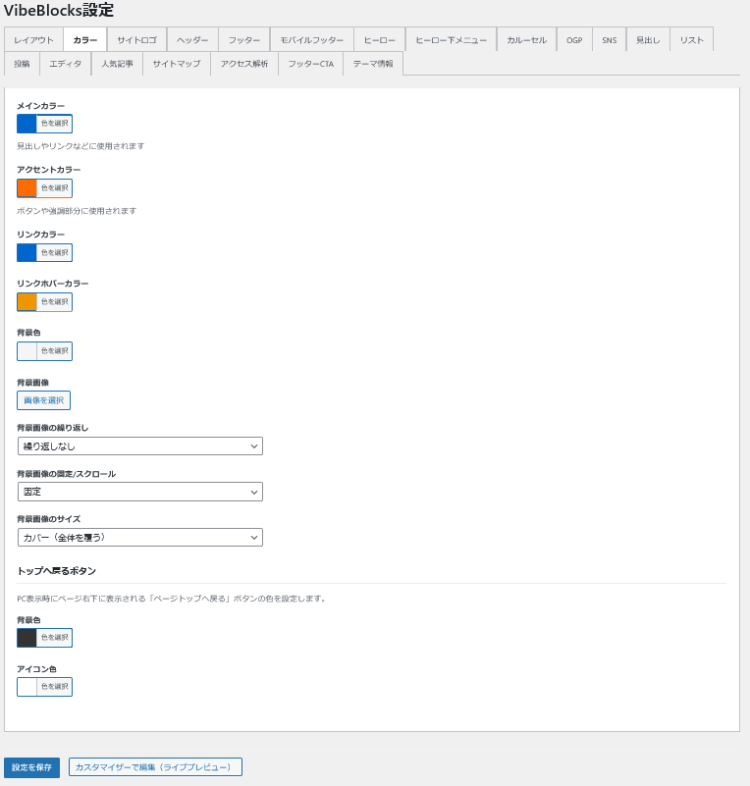The width and height of the screenshot is (750, 786).
Task: Open the リンクカラー color picker
Action: click(44, 253)
